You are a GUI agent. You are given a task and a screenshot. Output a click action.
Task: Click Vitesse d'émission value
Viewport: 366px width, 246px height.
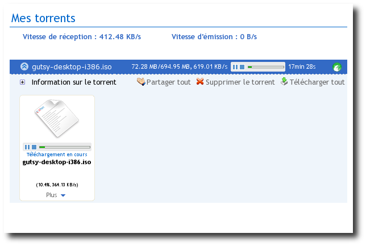coord(248,37)
